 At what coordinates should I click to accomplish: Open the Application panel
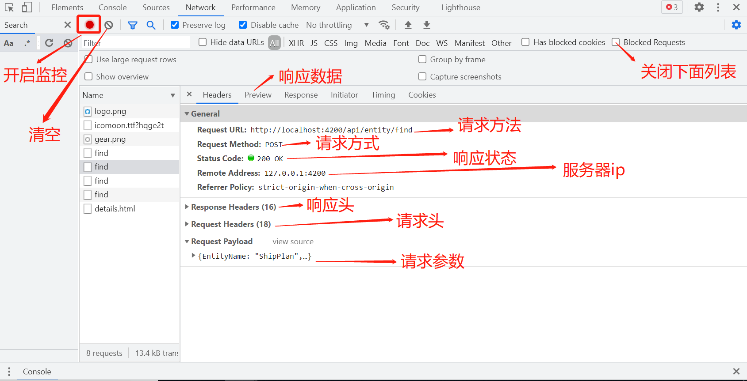(x=356, y=8)
